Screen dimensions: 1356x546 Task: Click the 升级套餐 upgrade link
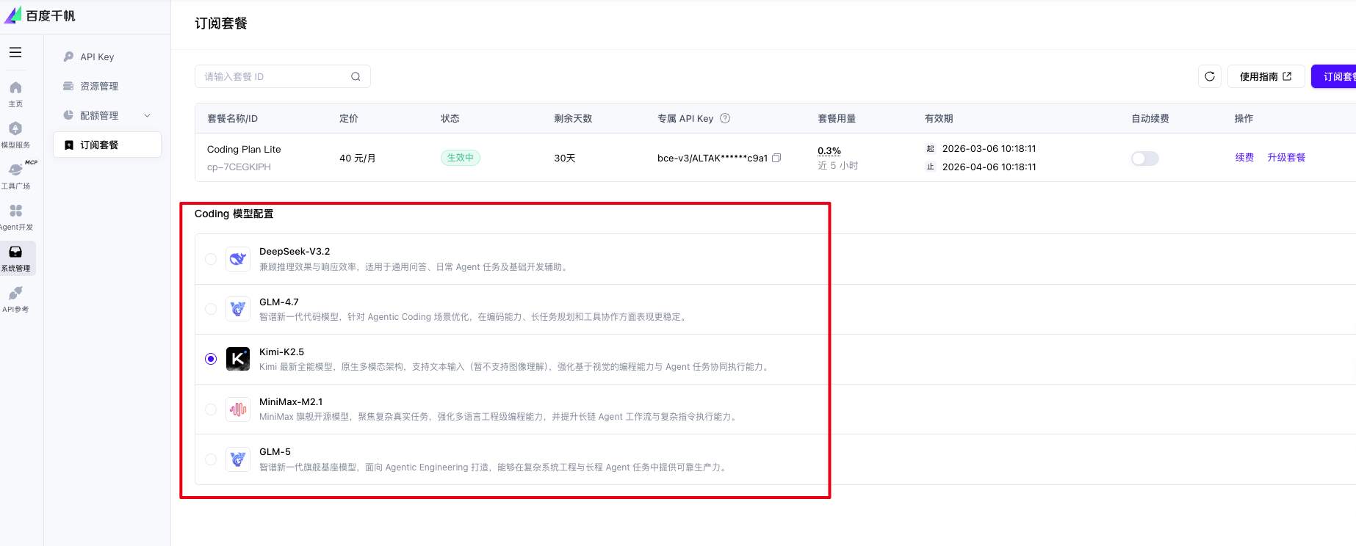[1286, 158]
